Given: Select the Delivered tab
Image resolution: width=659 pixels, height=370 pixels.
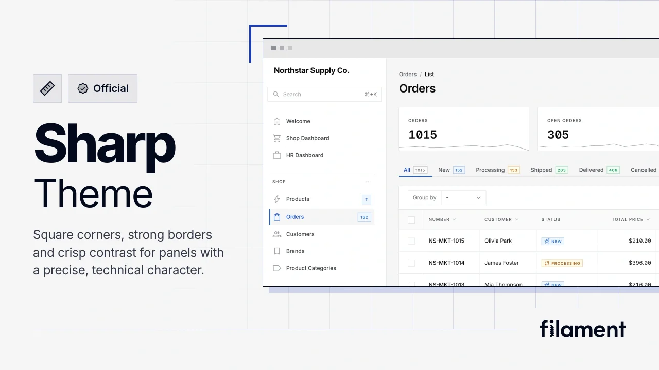Looking at the screenshot, I should pos(599,170).
